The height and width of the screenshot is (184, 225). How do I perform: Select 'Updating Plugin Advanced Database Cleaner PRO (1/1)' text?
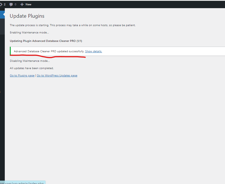point(46,41)
